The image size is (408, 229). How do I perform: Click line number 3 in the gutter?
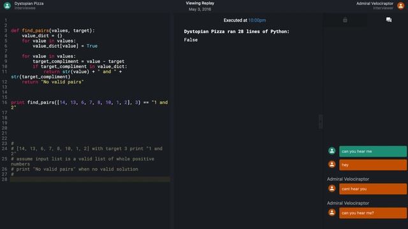tap(6, 31)
